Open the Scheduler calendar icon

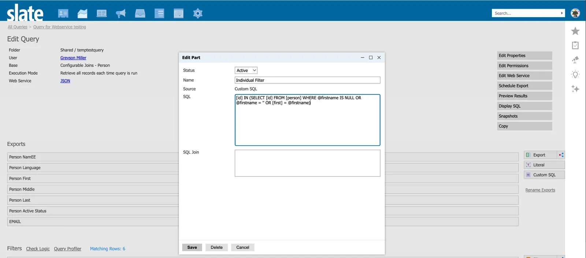(x=178, y=14)
